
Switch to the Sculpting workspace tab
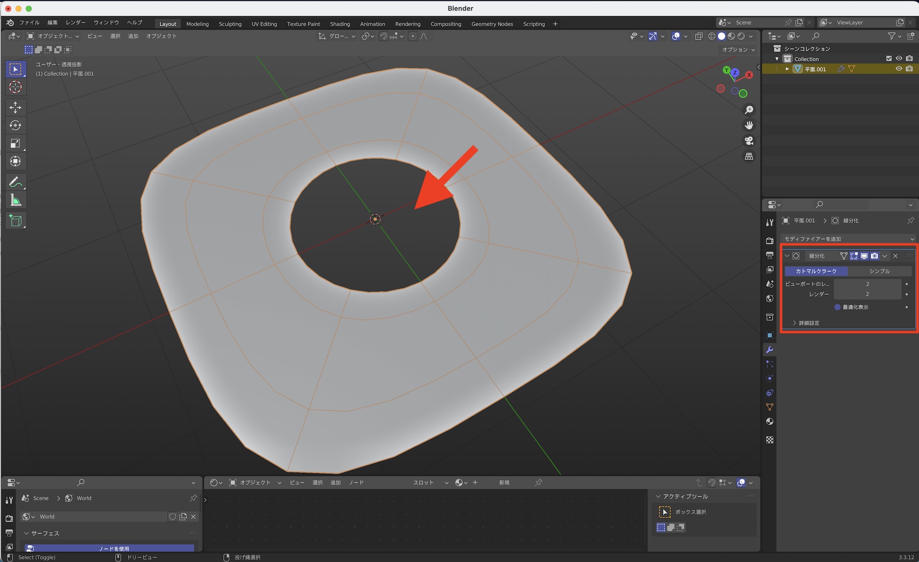click(230, 24)
